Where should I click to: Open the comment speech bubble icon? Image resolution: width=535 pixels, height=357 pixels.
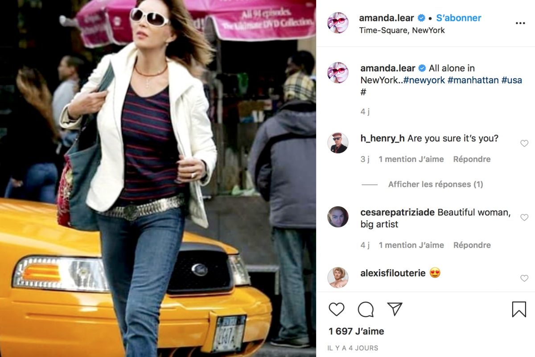(366, 309)
